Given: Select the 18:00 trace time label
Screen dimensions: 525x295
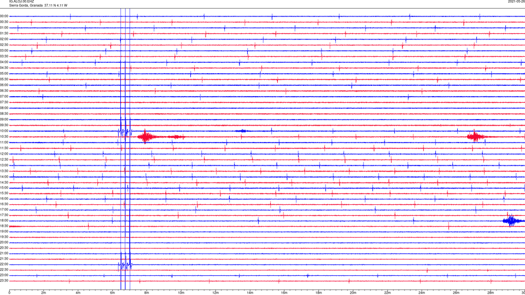Looking at the screenshot, I should pyautogui.click(x=4, y=221).
